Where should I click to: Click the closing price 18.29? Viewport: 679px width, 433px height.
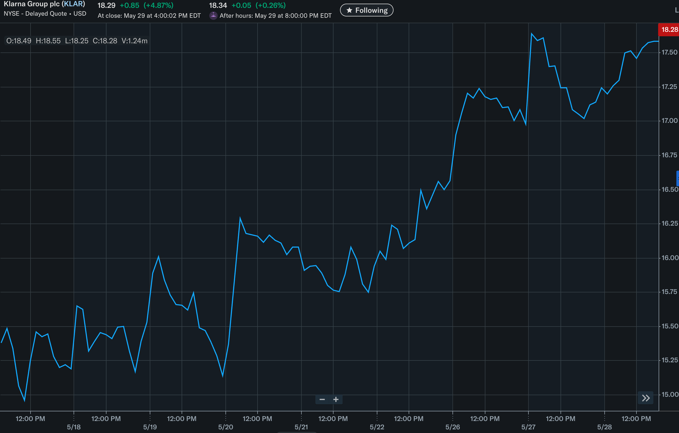(x=106, y=5)
